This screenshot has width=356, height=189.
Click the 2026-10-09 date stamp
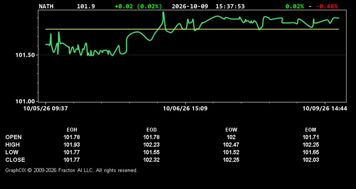coord(190,6)
